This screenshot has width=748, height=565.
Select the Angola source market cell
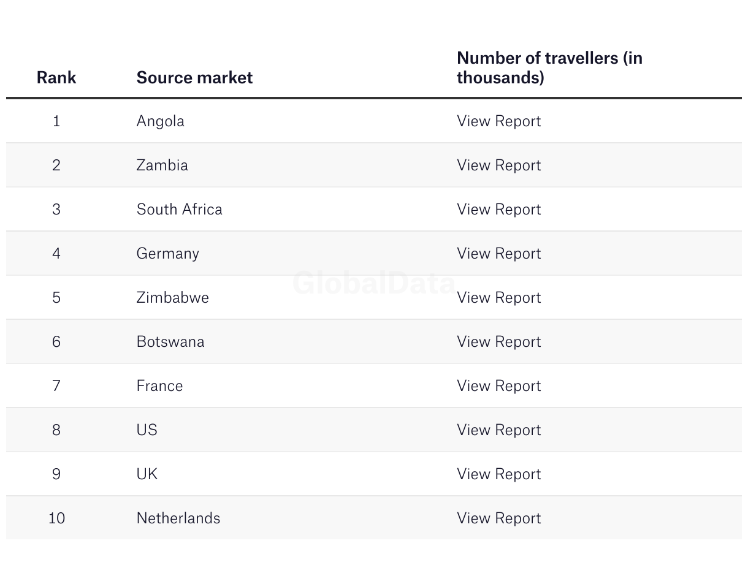pyautogui.click(x=160, y=121)
